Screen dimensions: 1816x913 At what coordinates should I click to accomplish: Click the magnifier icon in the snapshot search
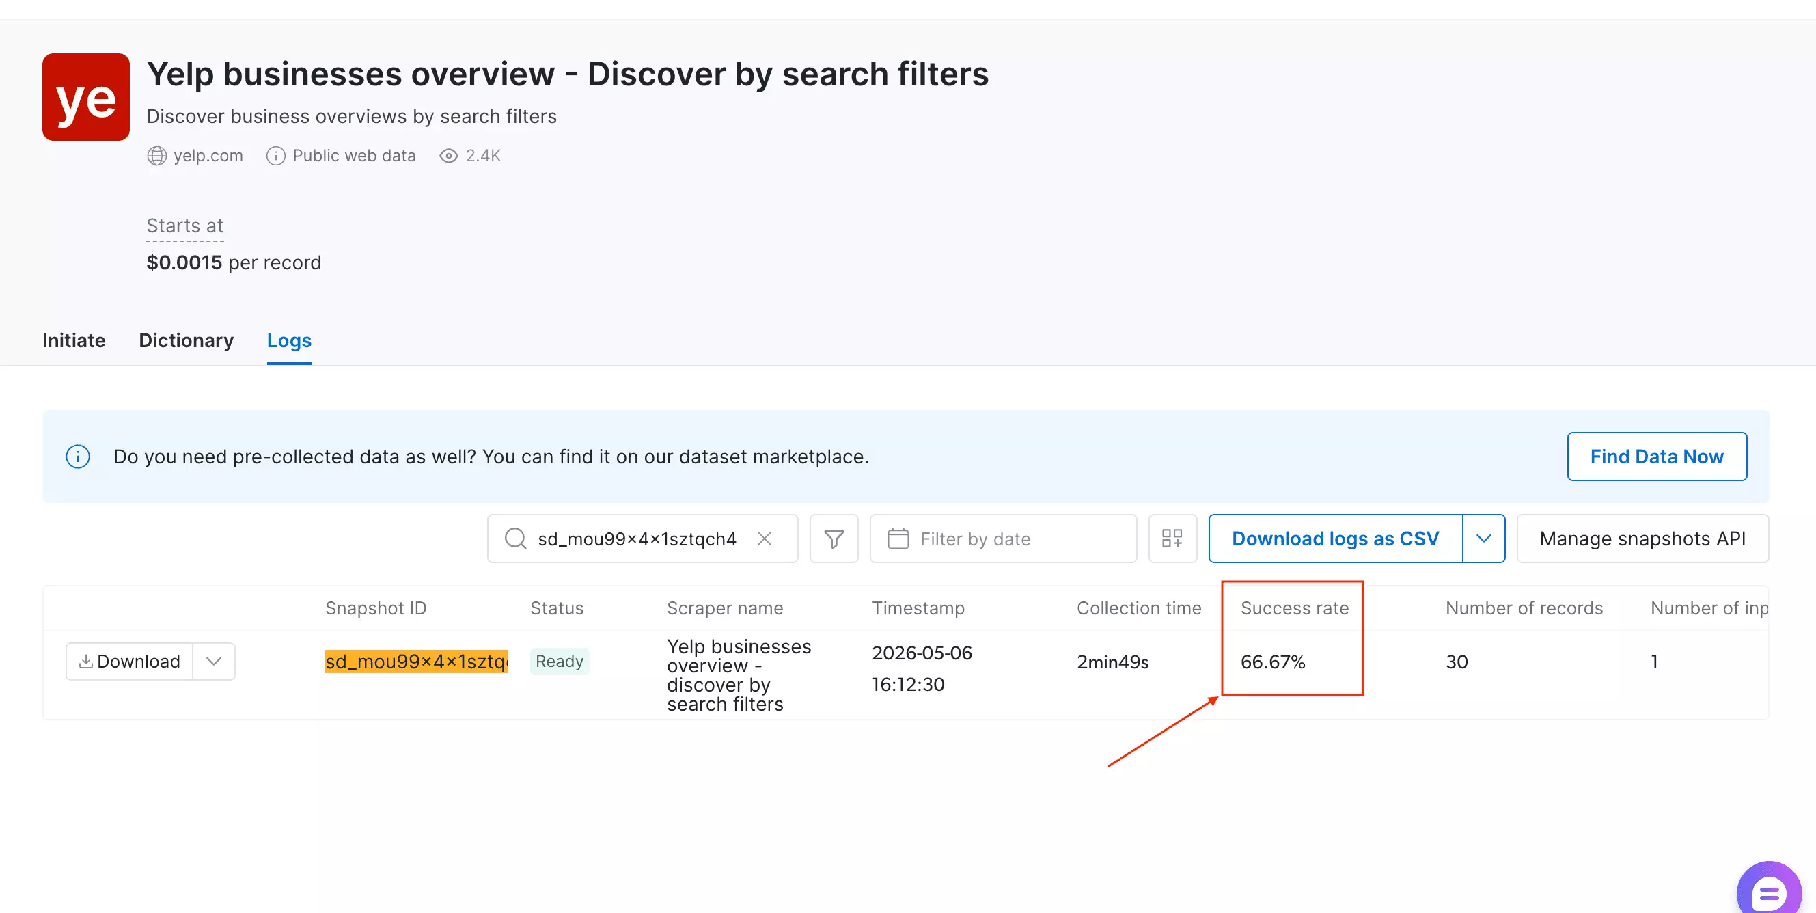pos(515,539)
